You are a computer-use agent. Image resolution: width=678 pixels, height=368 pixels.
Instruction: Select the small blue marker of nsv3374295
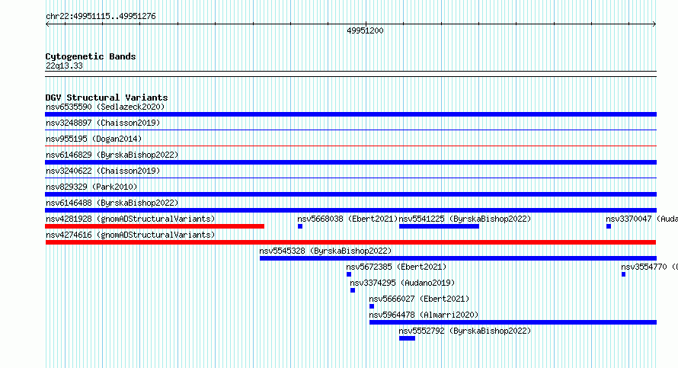click(x=353, y=290)
